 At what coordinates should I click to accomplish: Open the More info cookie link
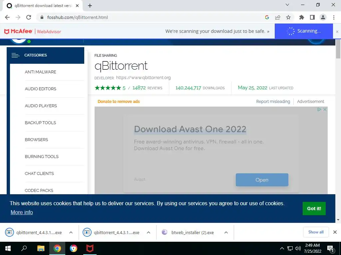pyautogui.click(x=22, y=212)
